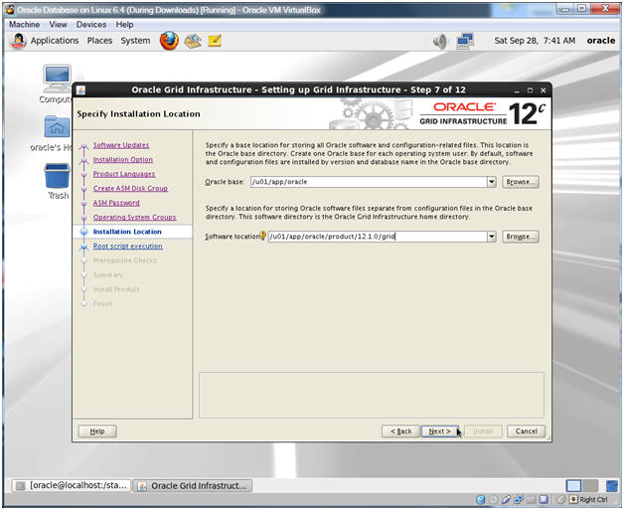Open the Places menu
The image size is (624, 510).
point(99,41)
